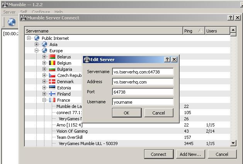The height and width of the screenshot is (164, 243).
Task: Select VeryGames Mumble ULL - 50039 server
Action: click(x=88, y=143)
